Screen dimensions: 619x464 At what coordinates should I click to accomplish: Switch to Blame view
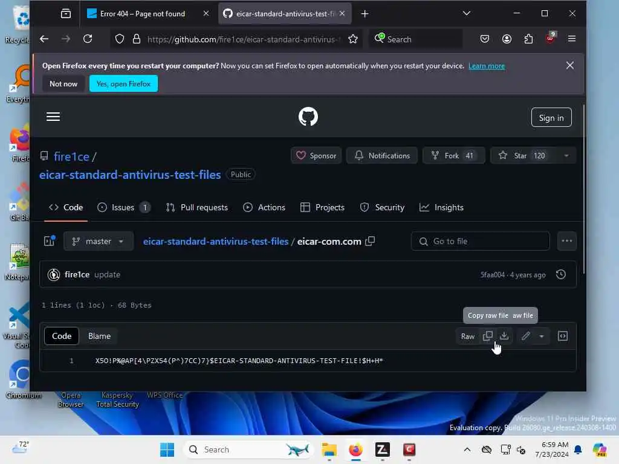point(100,336)
